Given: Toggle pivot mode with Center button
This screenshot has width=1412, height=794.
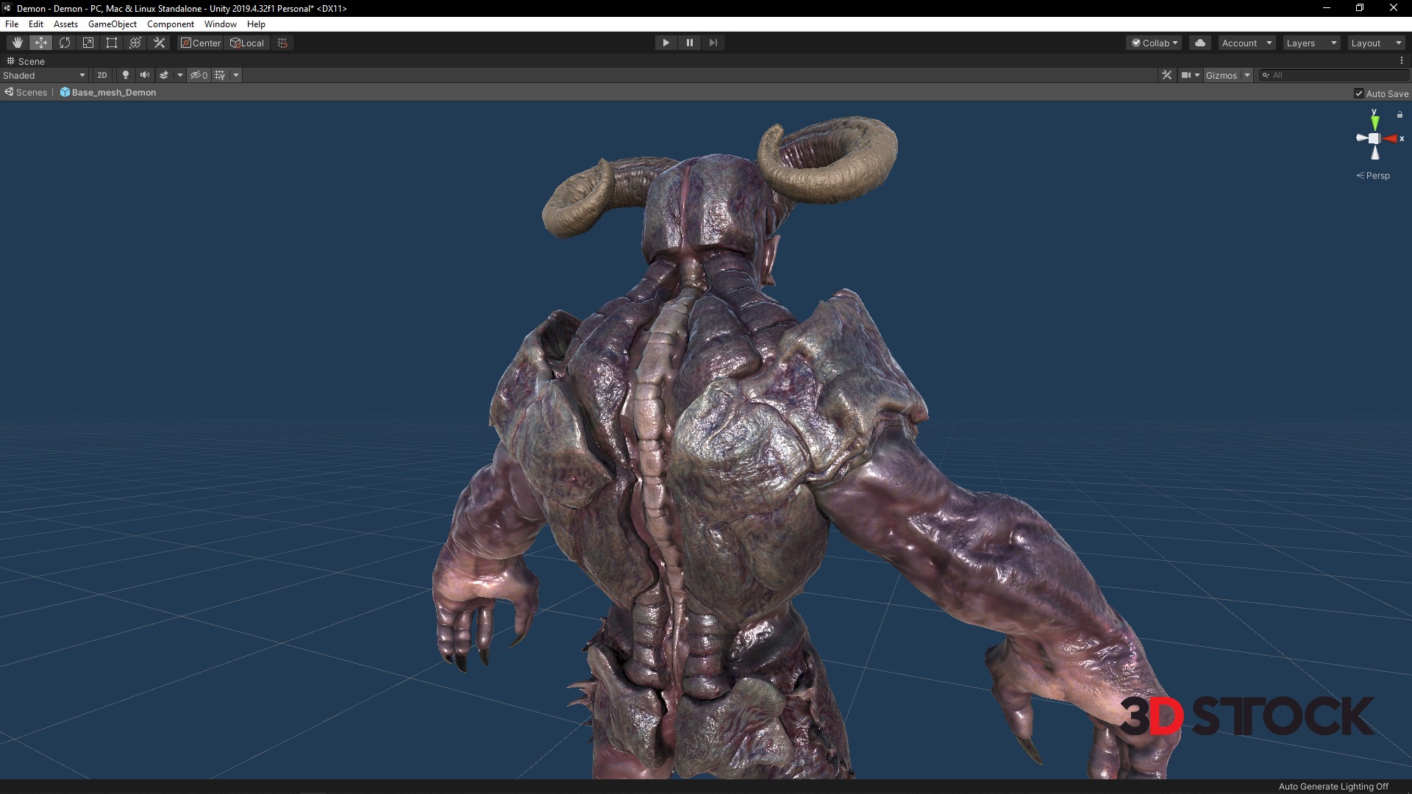Looking at the screenshot, I should point(201,43).
